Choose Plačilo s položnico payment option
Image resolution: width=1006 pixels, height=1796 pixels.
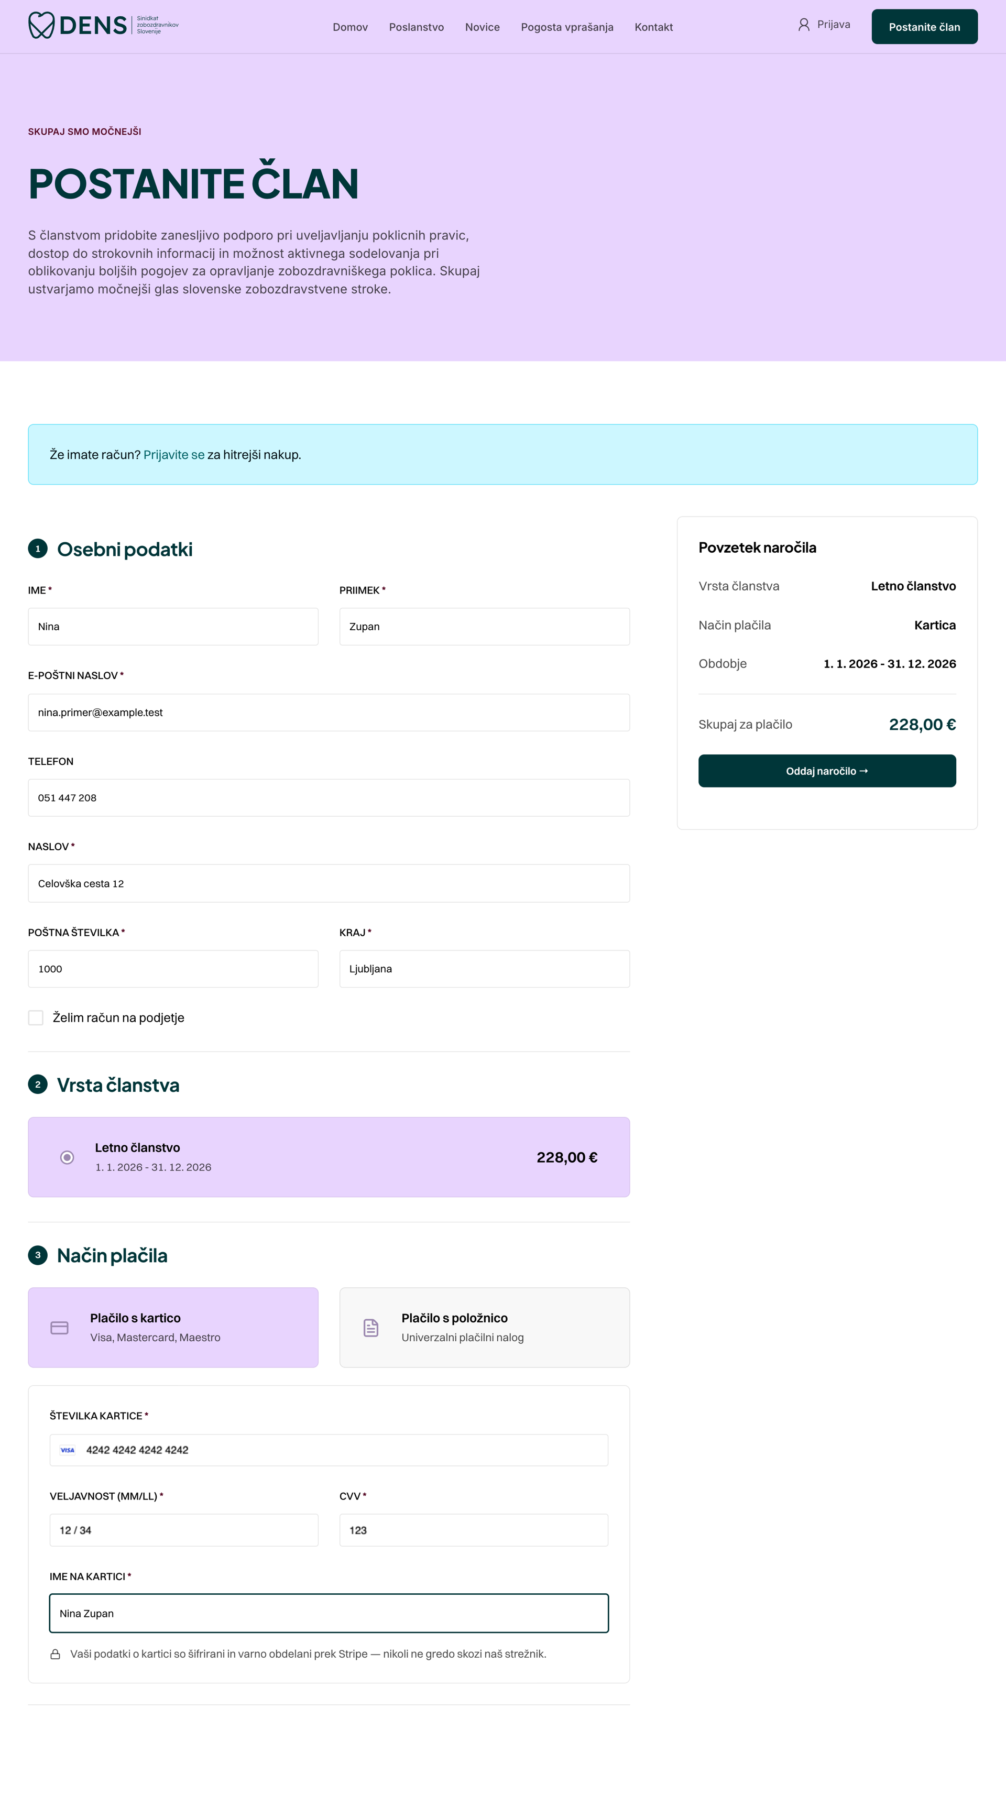click(x=485, y=1328)
